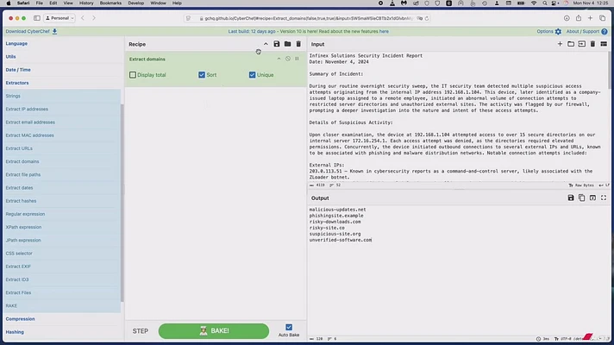Screen dimensions: 614x345
Task: Select the RAKE operation
Action: tap(62, 306)
